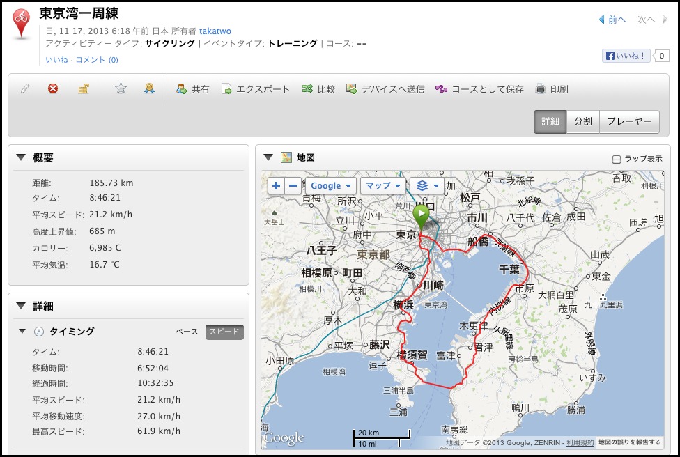Collapse the 詳細 panel
Image resolution: width=680 pixels, height=457 pixels.
coord(21,306)
